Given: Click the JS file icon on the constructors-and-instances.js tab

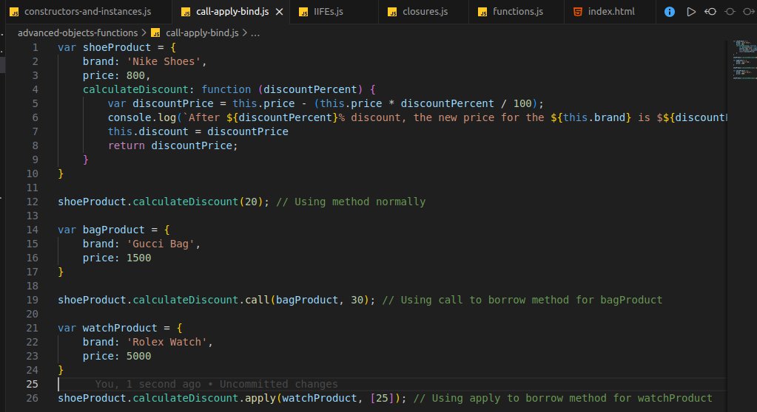Looking at the screenshot, I should pos(15,12).
